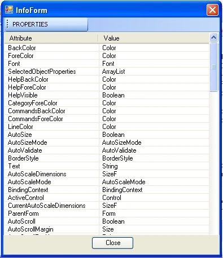Sort by the Attribute column header

[51, 38]
